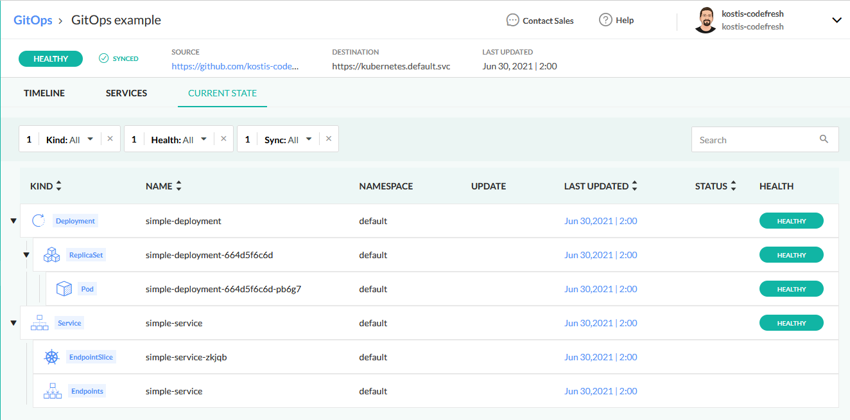Image resolution: width=850 pixels, height=420 pixels.
Task: Click the GitOps example title
Action: pyautogui.click(x=116, y=20)
